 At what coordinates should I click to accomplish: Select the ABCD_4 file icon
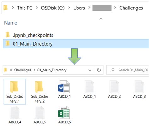(x=15, y=112)
